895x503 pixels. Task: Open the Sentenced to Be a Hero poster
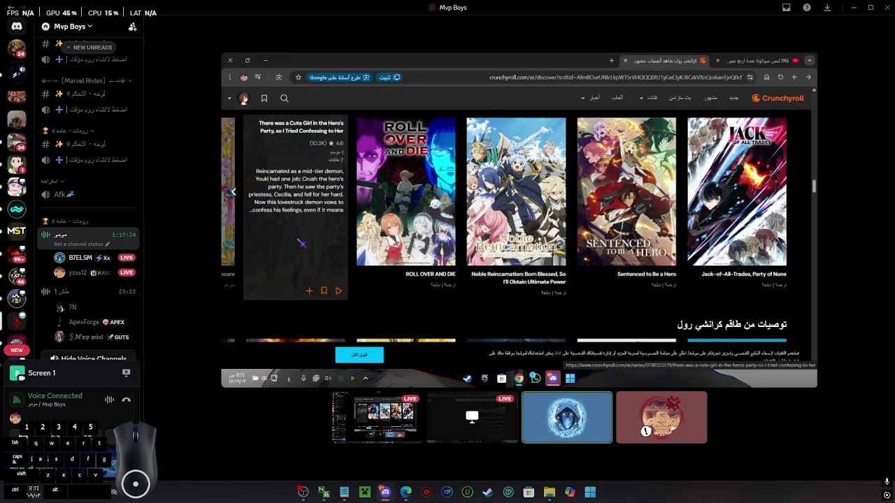(x=626, y=191)
